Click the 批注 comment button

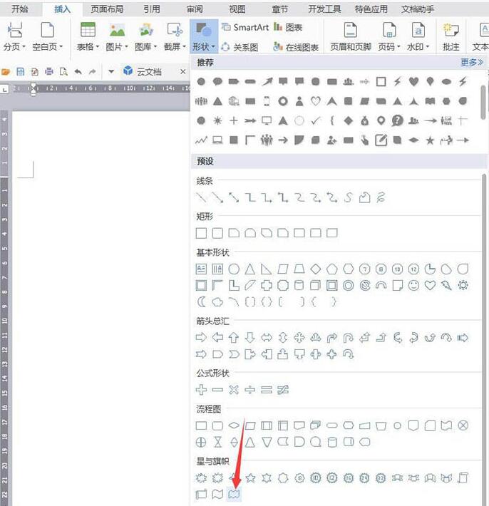coord(451,36)
